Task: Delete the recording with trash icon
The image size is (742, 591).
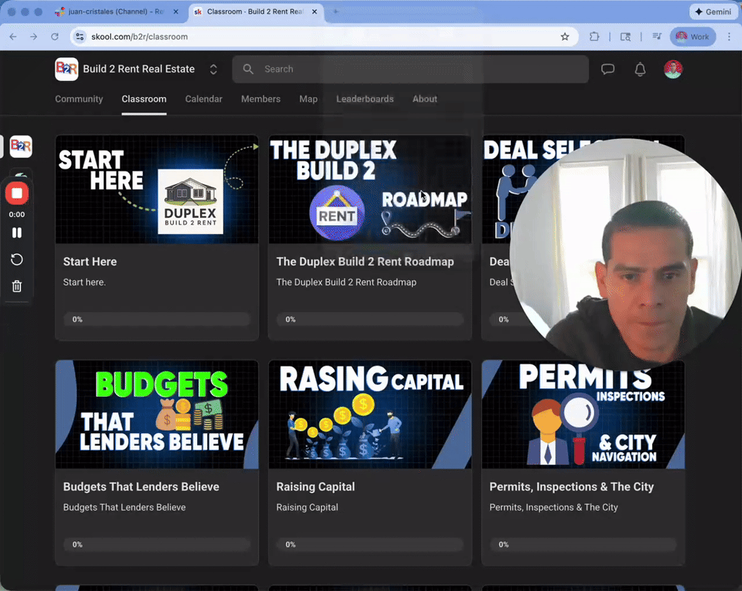Action: (x=17, y=286)
